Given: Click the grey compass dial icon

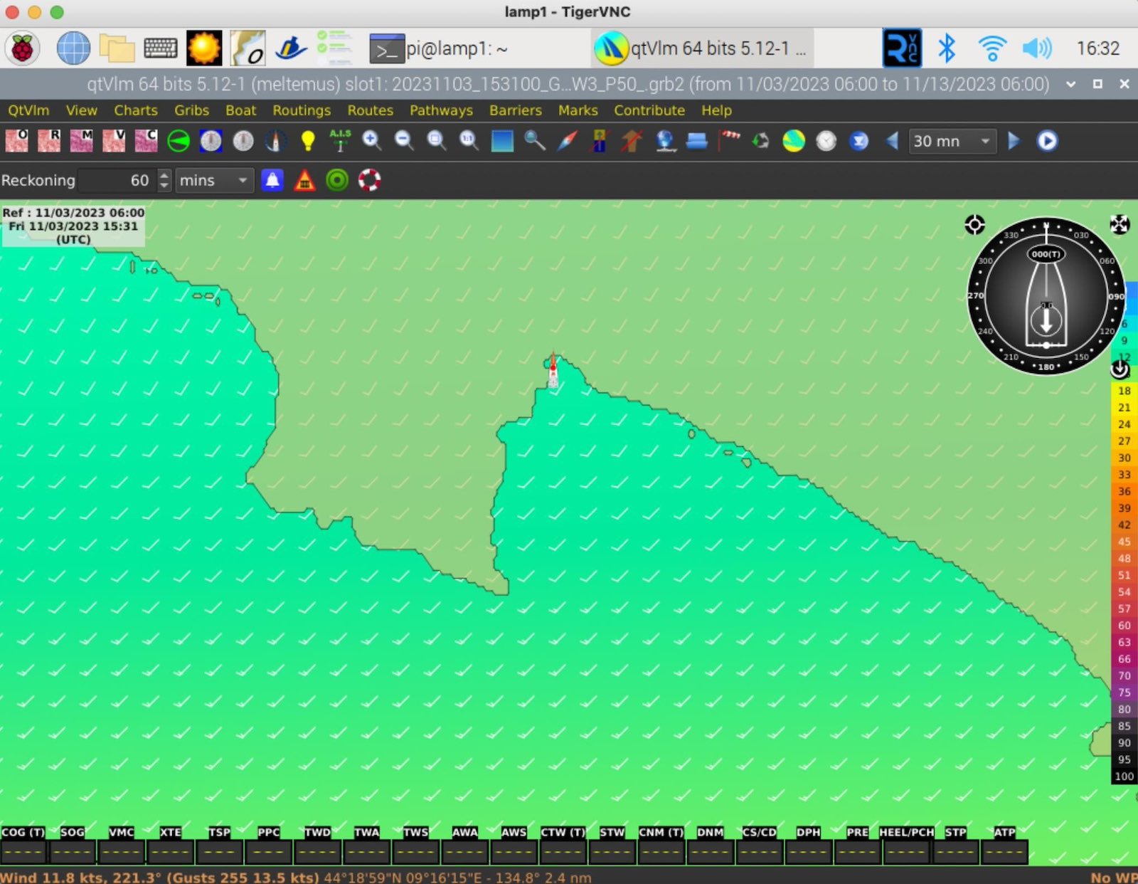Looking at the screenshot, I should point(243,141).
